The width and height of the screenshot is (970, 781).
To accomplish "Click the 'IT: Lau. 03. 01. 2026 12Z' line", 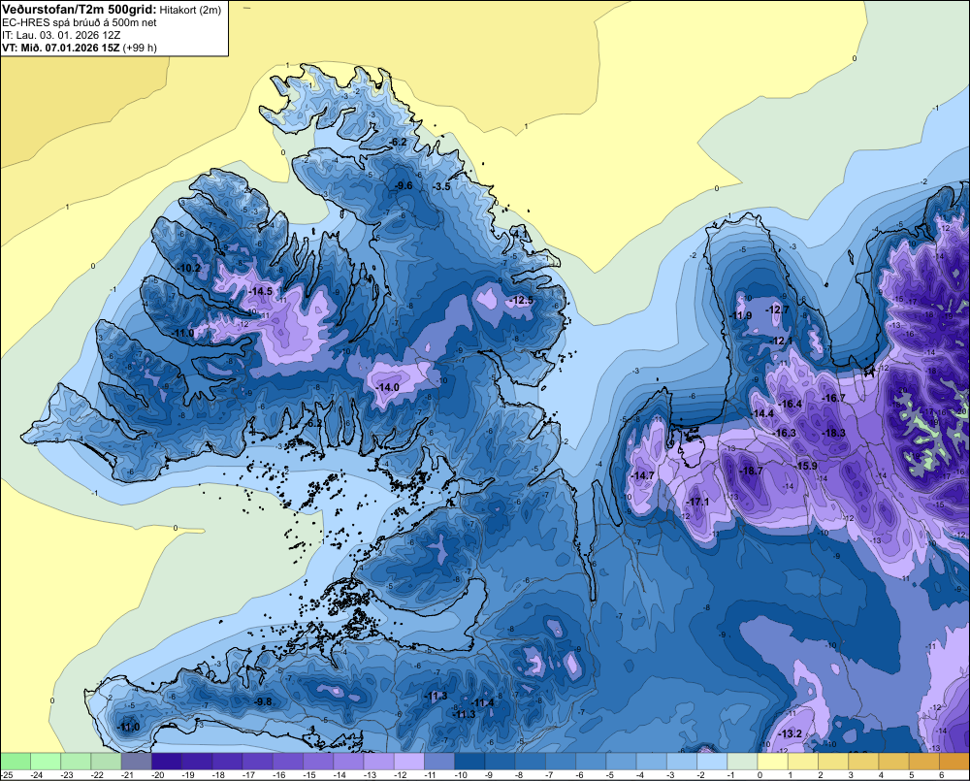I will coord(61,35).
